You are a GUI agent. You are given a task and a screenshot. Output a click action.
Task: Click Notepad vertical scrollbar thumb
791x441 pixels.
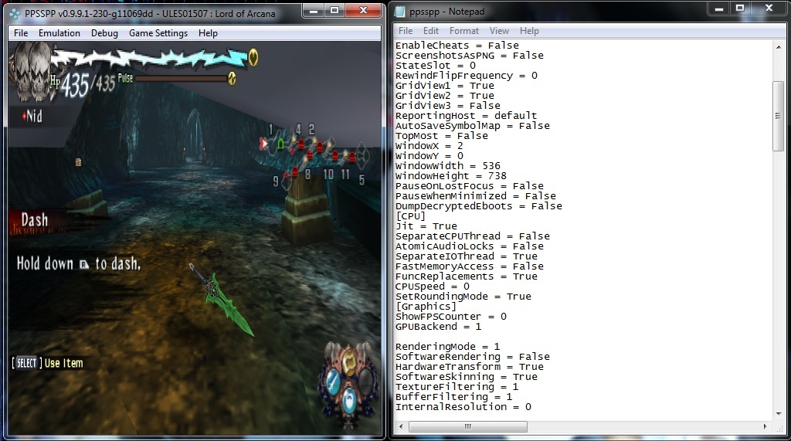click(x=779, y=116)
